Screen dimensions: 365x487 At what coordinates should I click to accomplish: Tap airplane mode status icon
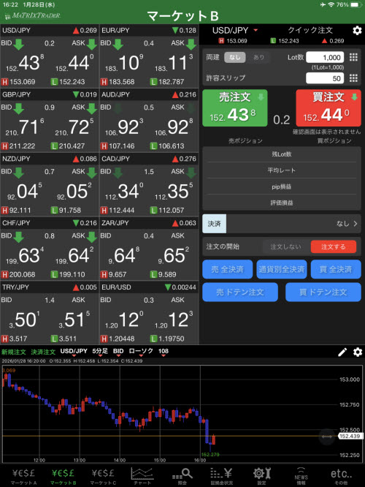pos(323,4)
